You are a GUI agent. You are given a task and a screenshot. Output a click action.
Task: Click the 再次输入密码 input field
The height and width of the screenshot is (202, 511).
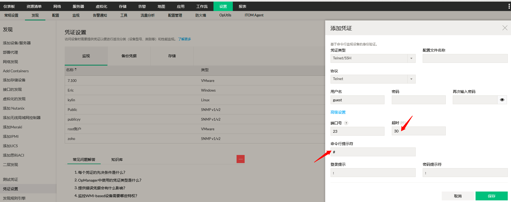[475, 100]
